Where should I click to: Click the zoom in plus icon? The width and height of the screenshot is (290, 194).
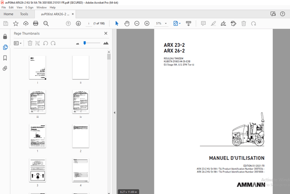(x=147, y=23)
